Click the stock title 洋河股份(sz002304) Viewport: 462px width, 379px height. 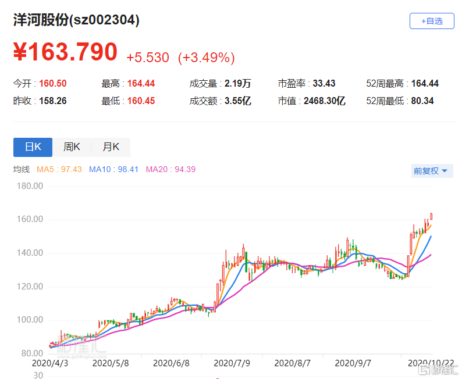pos(76,20)
